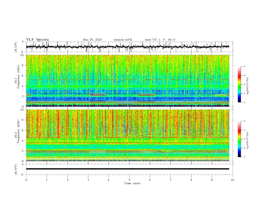Click the ch.3 flat black waveform trace
262x202 pixels.
(x=127, y=169)
